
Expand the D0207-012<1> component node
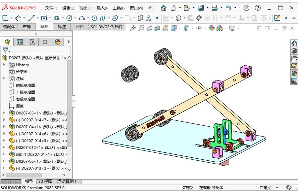[x=4, y=147]
